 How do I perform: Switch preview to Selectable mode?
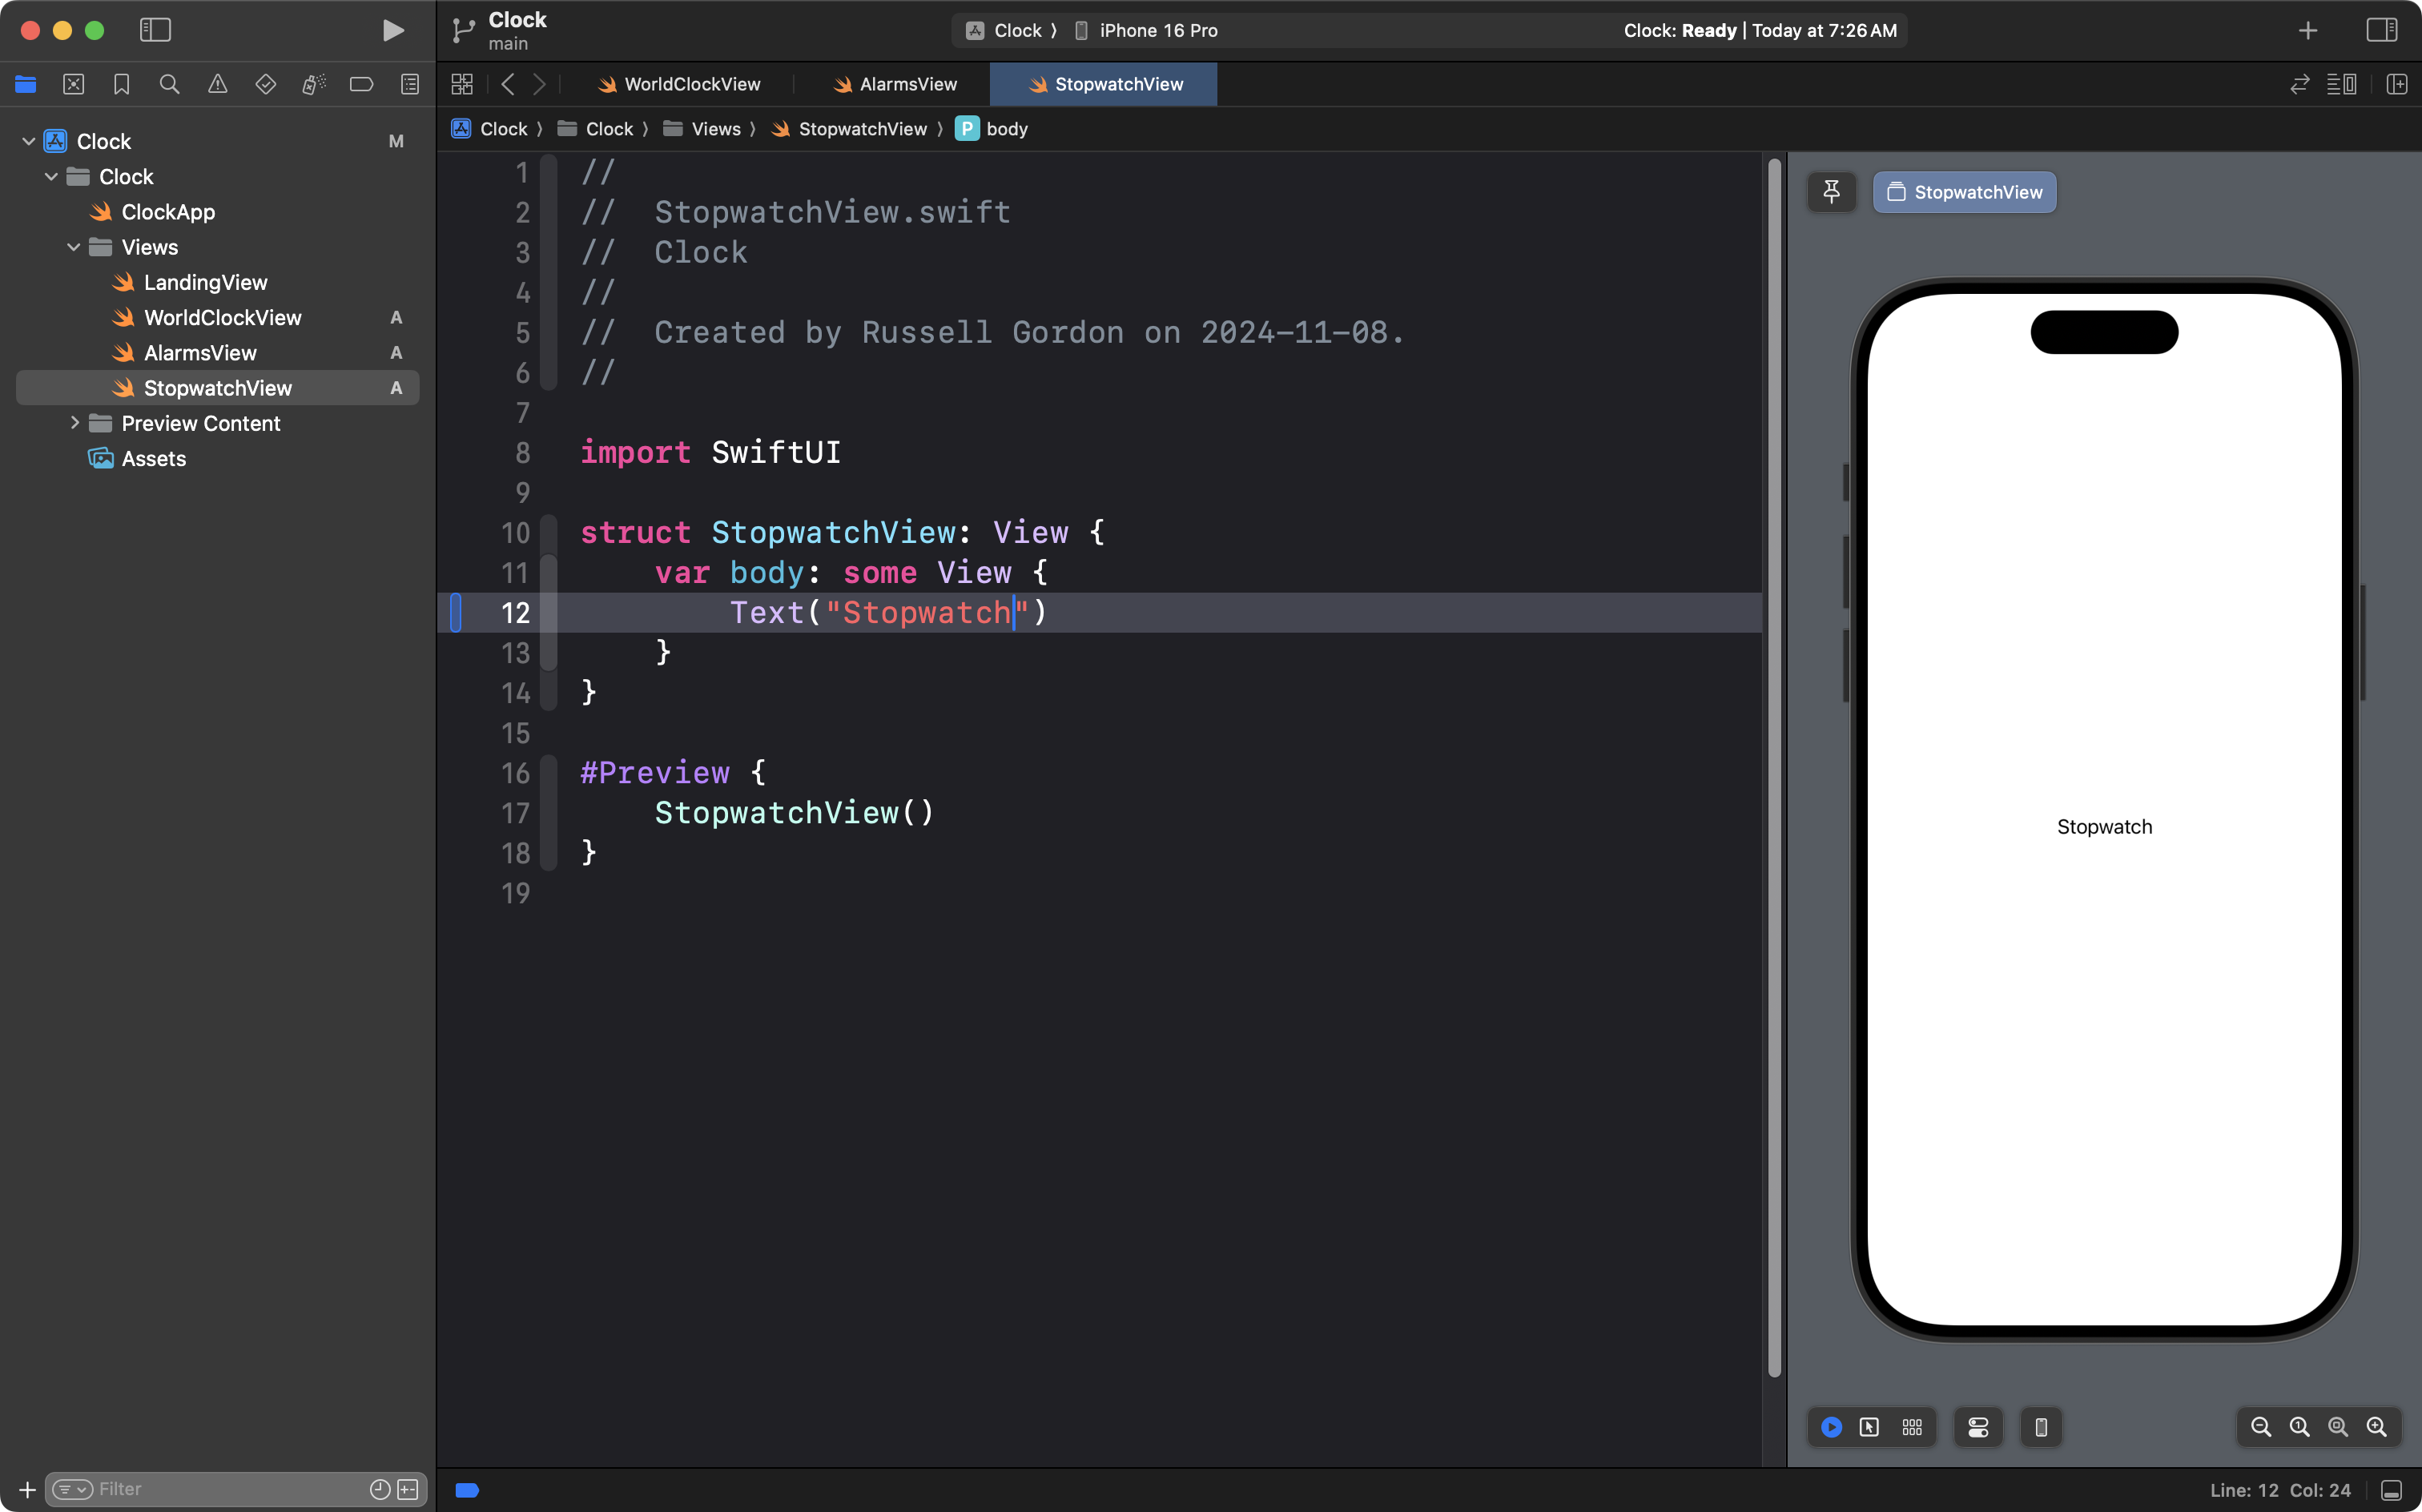(1869, 1427)
